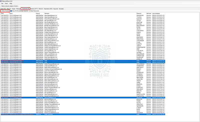Uncheck Show NTLM challenge-response
The height and width of the screenshot is (122, 200).
coord(11,11)
